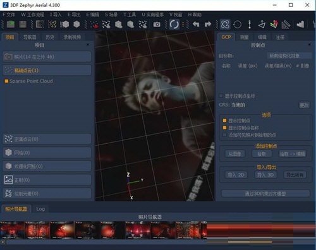This screenshot has height=250, width=316.
Task: Switch to the 历史 tab
Action: tap(50, 37)
